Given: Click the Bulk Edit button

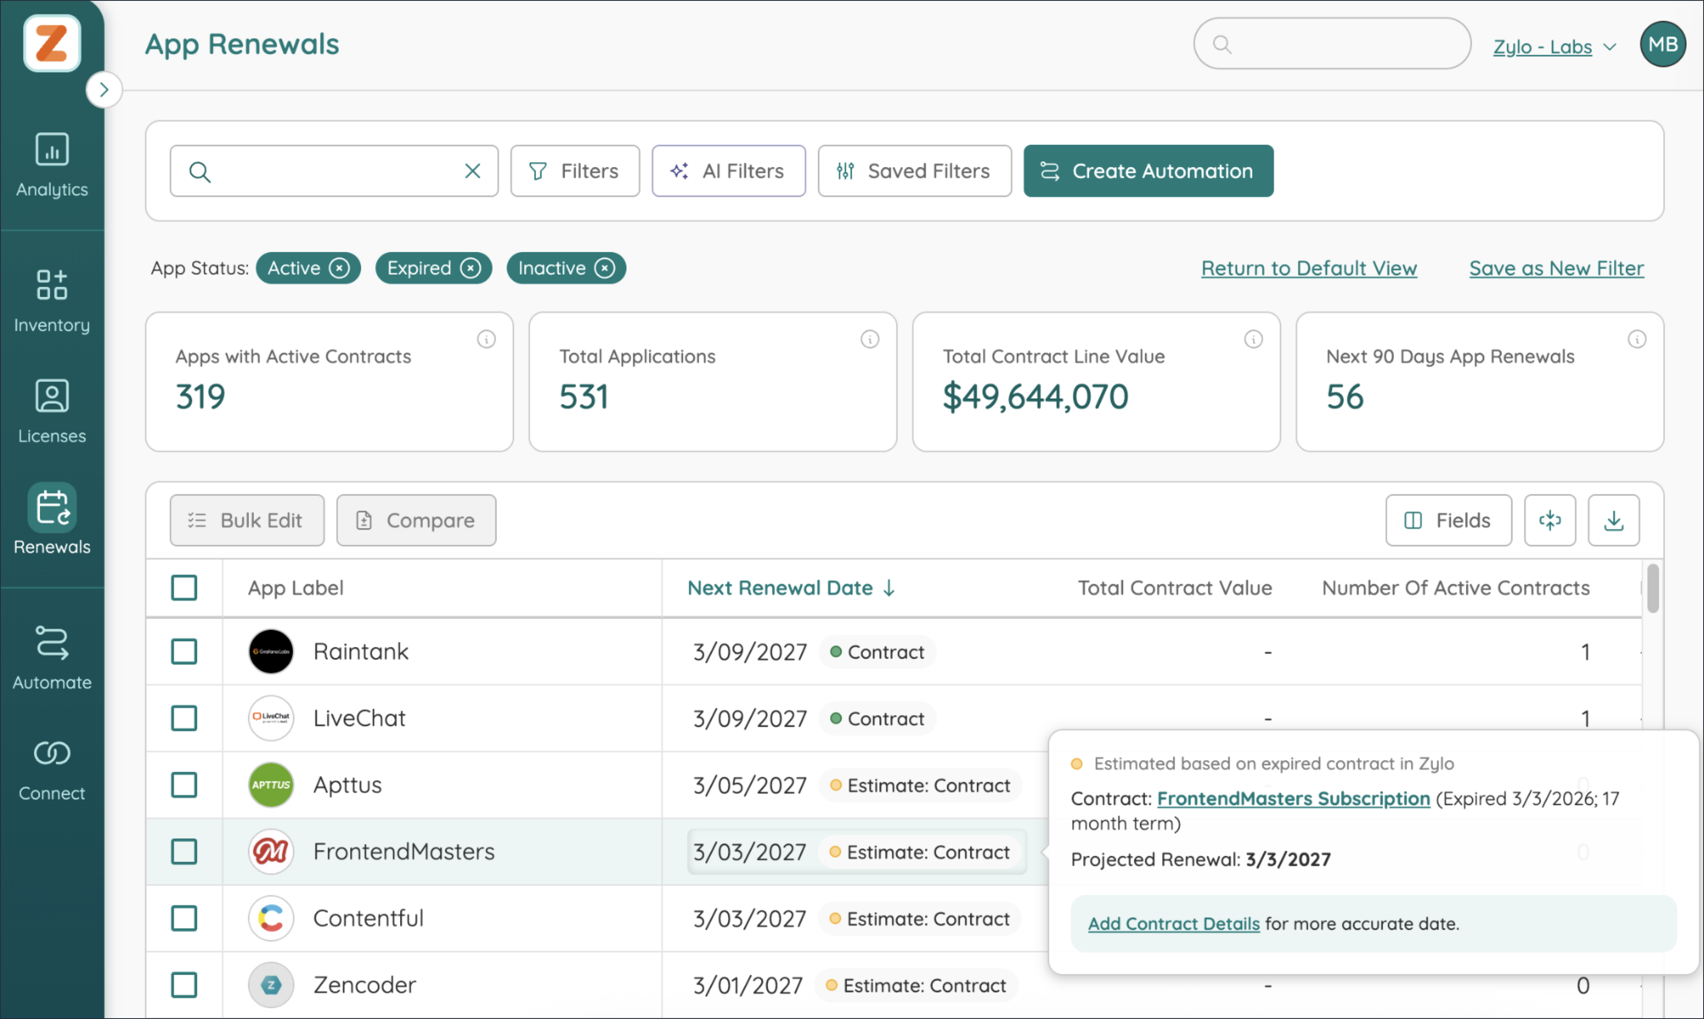Looking at the screenshot, I should tap(247, 520).
